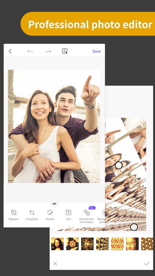Open Substitution elimination tool
Viewport: 155px width, 276px height.
tap(87, 217)
